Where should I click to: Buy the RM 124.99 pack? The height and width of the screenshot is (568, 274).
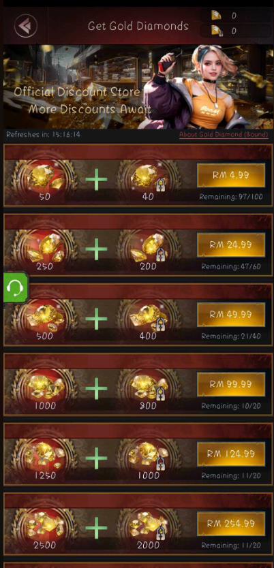point(231,454)
